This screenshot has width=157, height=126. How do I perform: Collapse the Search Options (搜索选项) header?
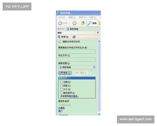point(77,78)
